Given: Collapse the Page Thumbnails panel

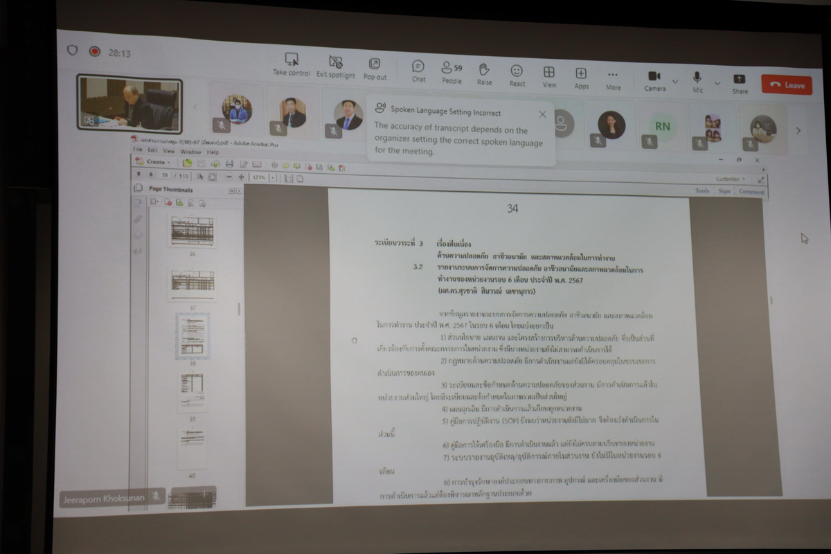Looking at the screenshot, I should [231, 190].
